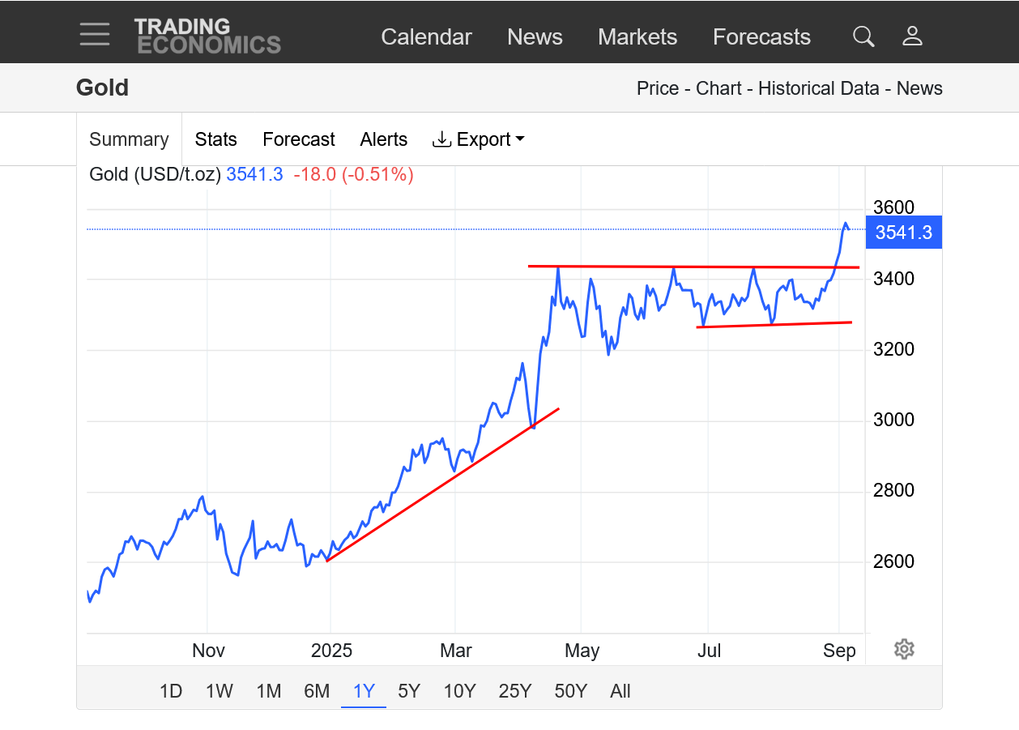The width and height of the screenshot is (1019, 730).
Task: Click the current price label 3541.3 on axis
Action: pos(904,233)
